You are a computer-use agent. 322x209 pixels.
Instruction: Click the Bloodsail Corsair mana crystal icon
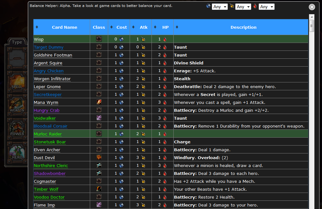point(121,126)
